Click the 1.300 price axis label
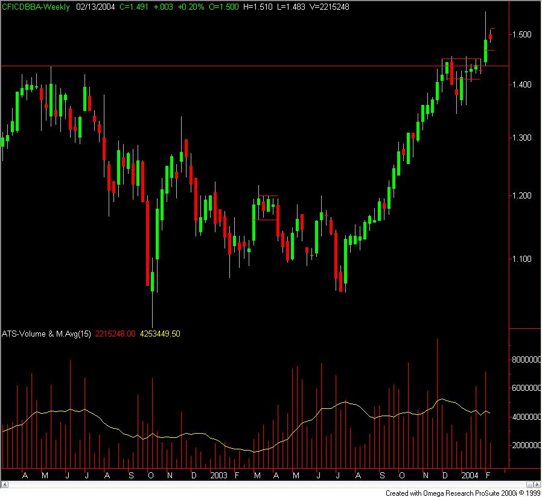The width and height of the screenshot is (542, 497). tap(521, 138)
